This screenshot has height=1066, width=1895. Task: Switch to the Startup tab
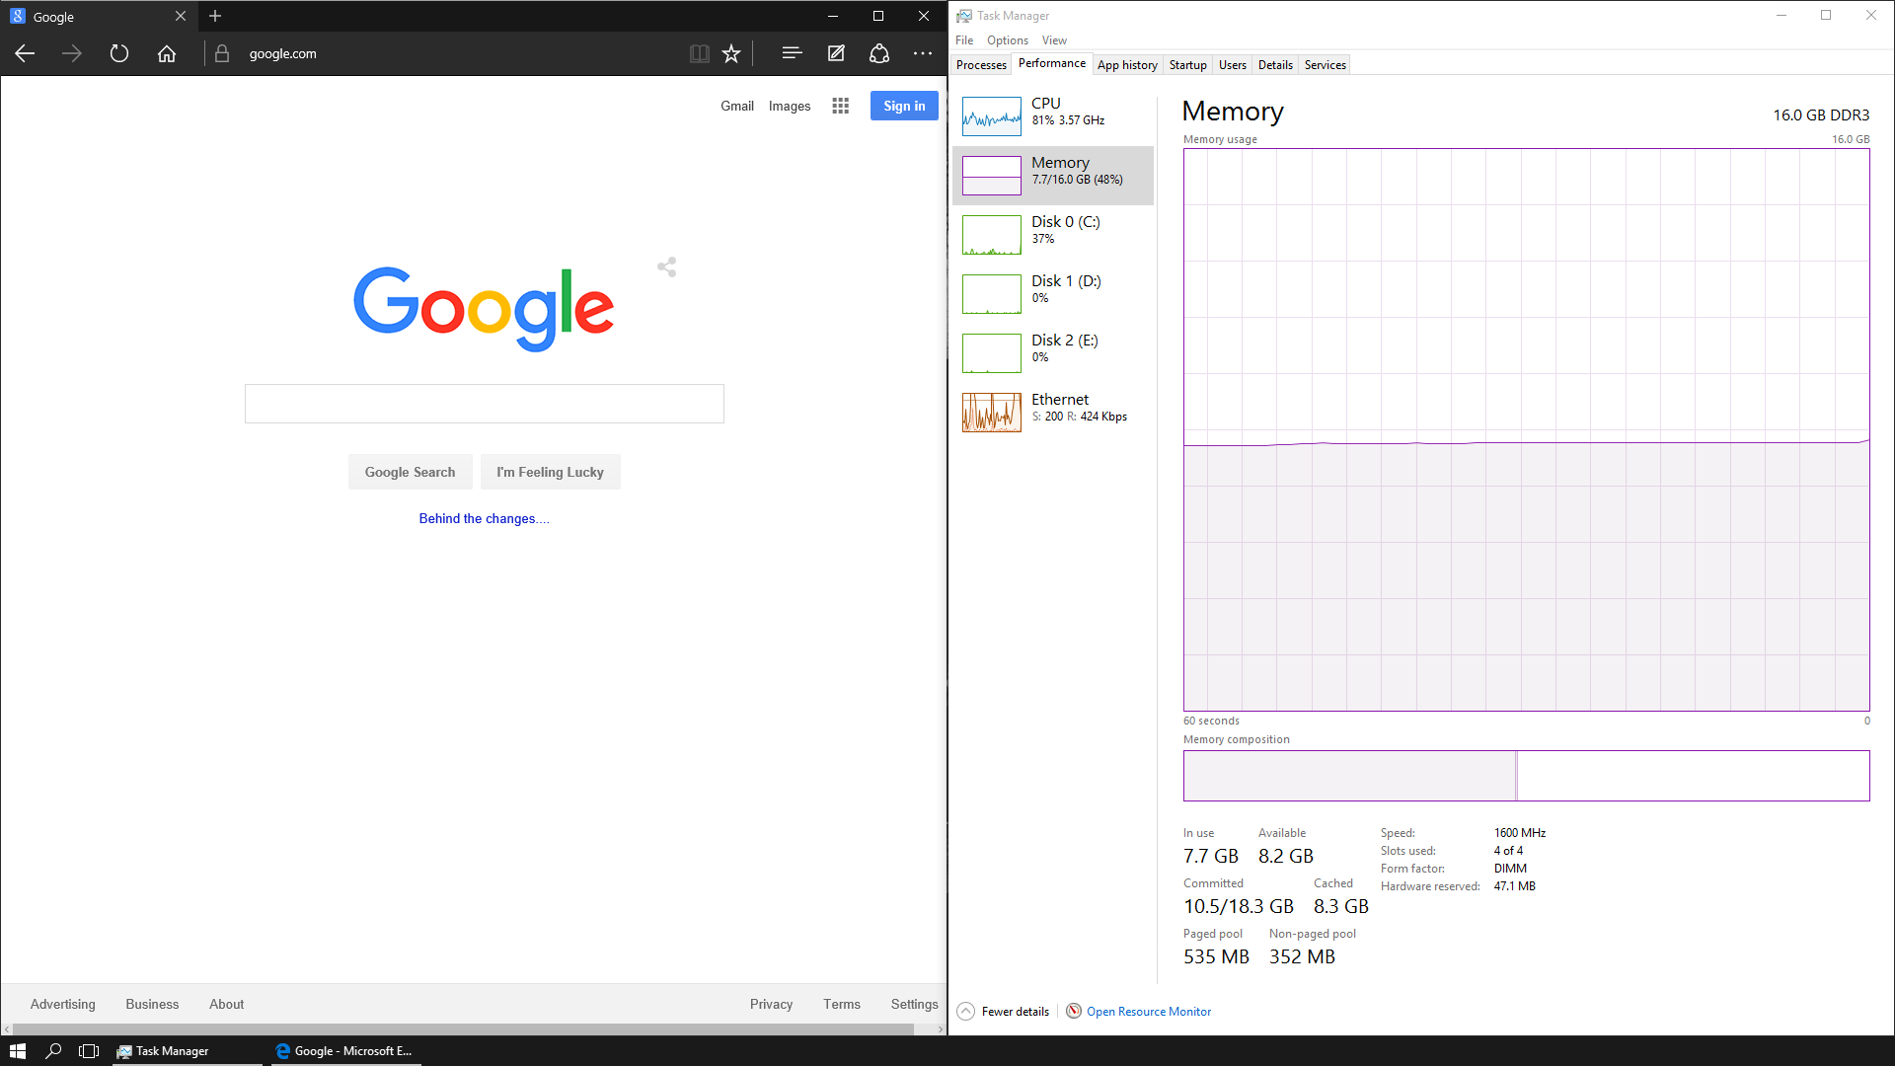[x=1187, y=65]
